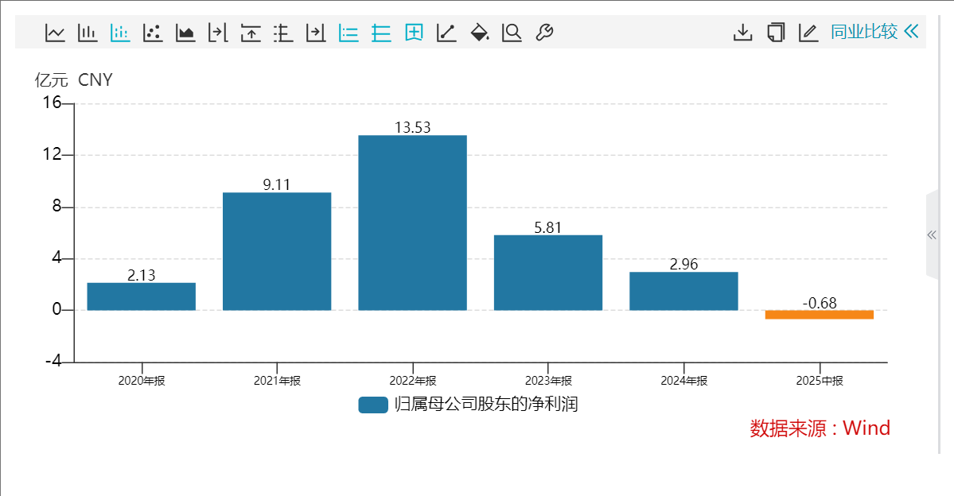Image resolution: width=954 pixels, height=496 pixels.
Task: Switch to area chart type
Action: pyautogui.click(x=185, y=33)
